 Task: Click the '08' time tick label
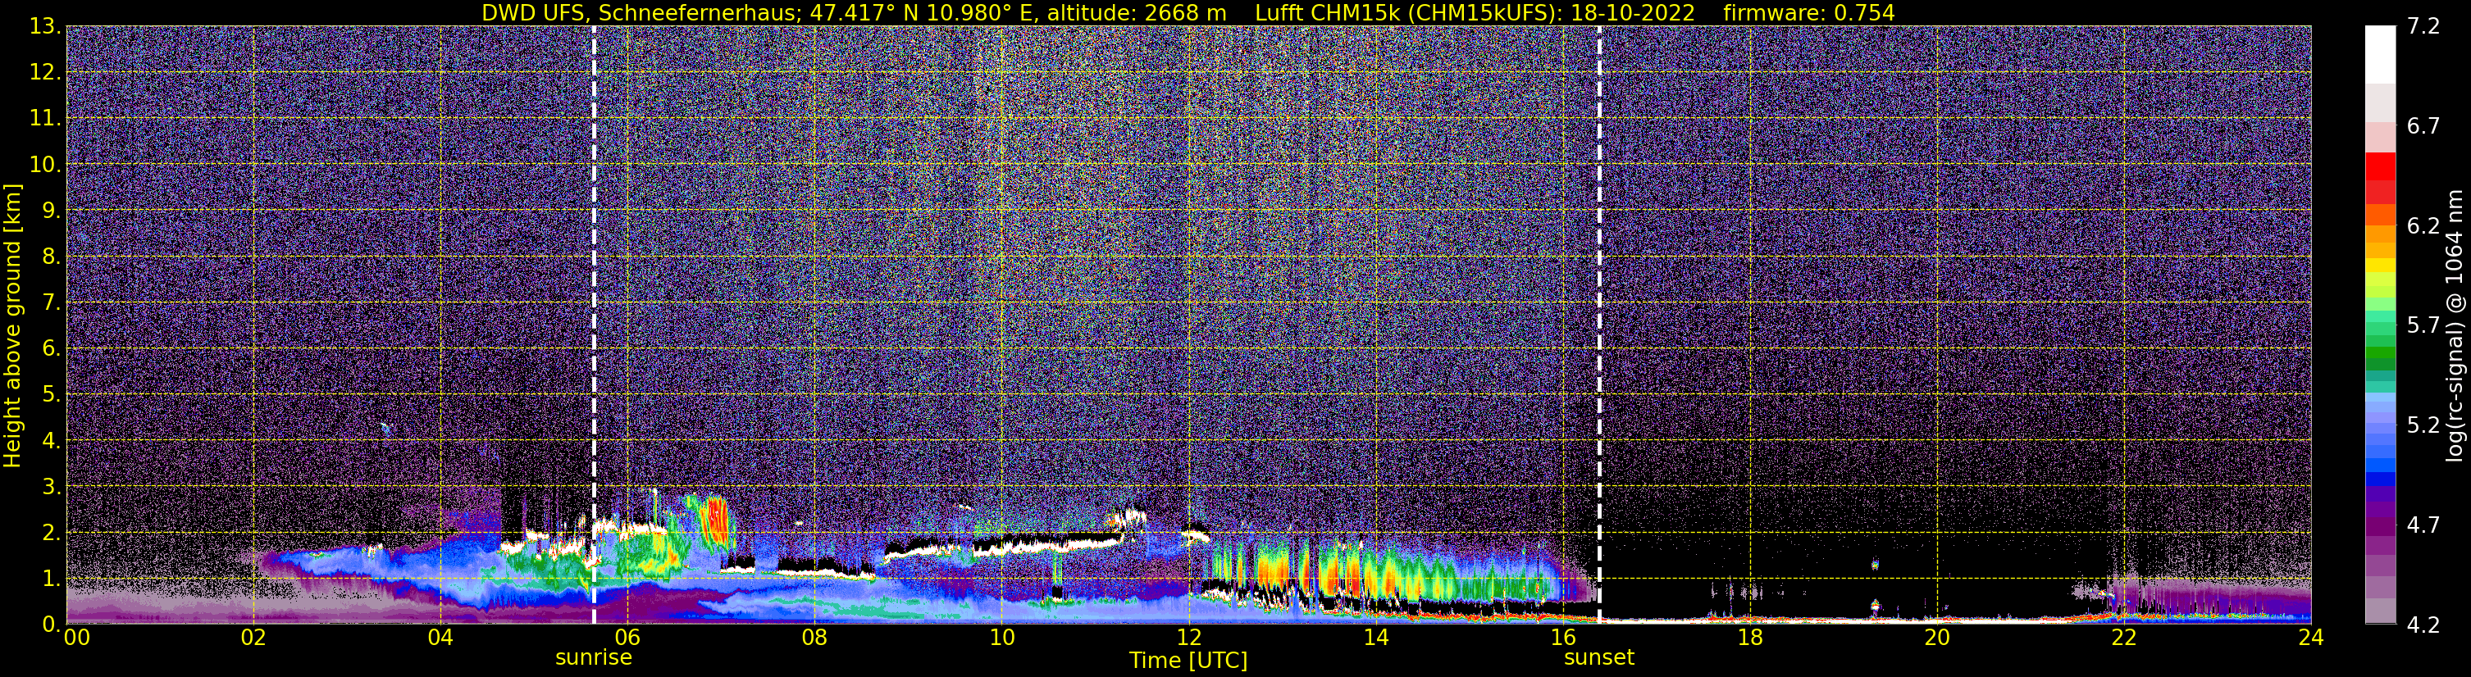coord(814,638)
